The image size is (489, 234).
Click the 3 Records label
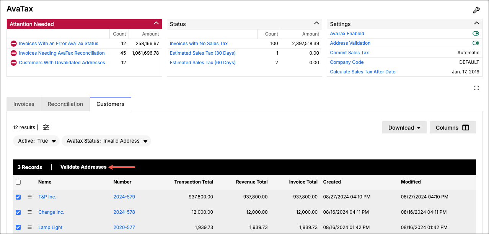(30, 167)
